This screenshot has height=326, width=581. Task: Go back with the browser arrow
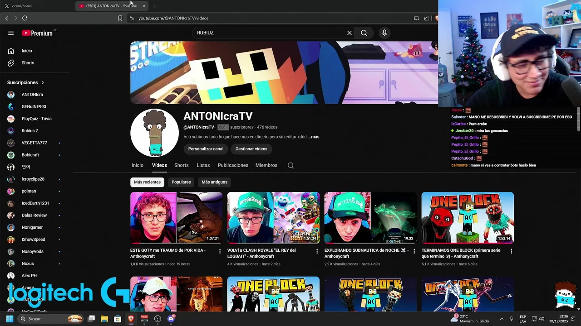click(x=6, y=18)
